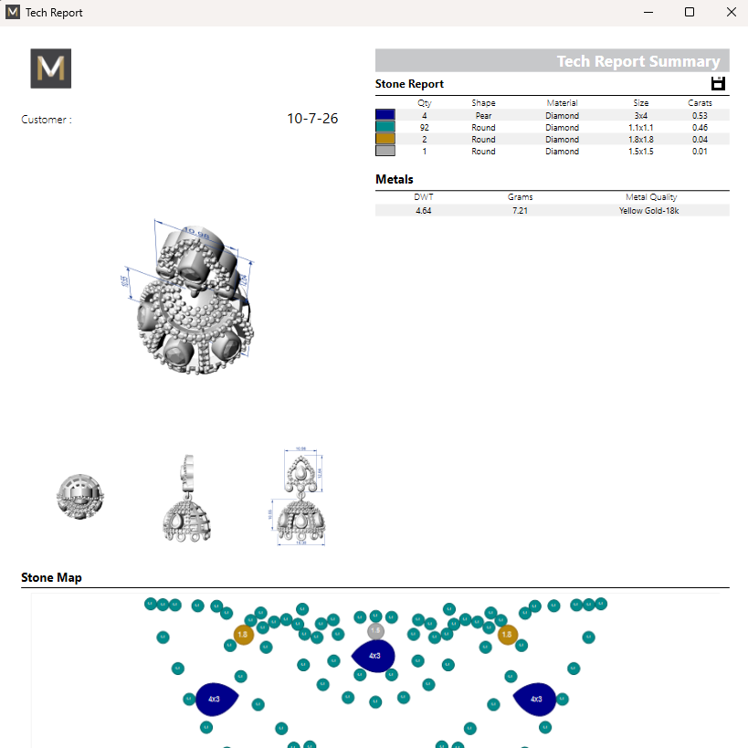Click the quantity '92' cell
Screen dimensions: 748x748
(424, 127)
